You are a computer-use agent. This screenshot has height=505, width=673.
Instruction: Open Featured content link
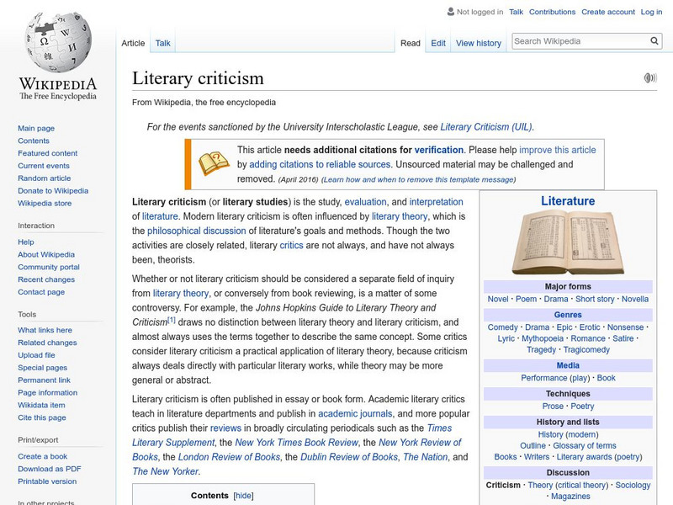[48, 153]
